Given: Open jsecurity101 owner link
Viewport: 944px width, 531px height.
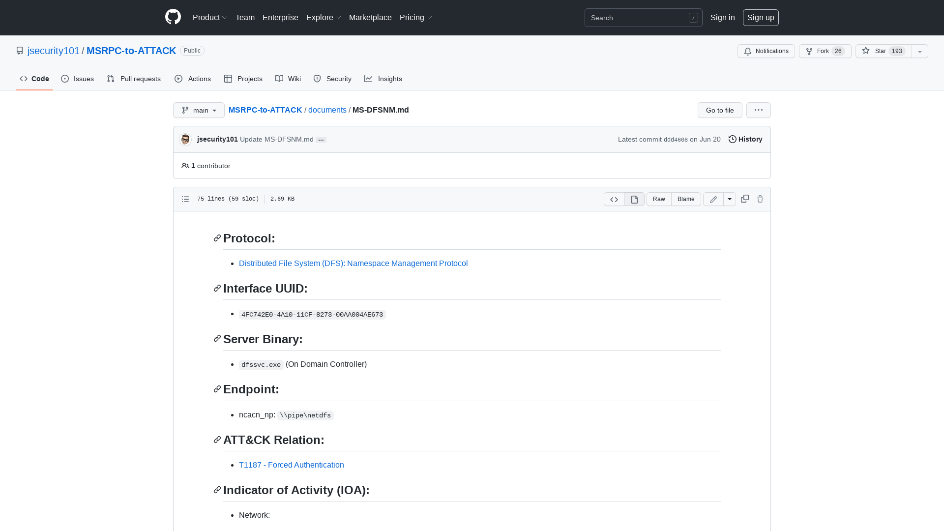Looking at the screenshot, I should (x=54, y=51).
